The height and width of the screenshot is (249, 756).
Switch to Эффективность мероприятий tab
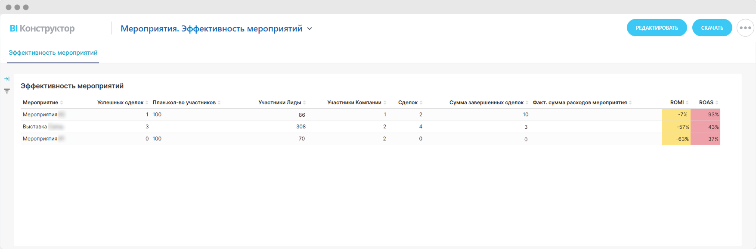(x=53, y=53)
